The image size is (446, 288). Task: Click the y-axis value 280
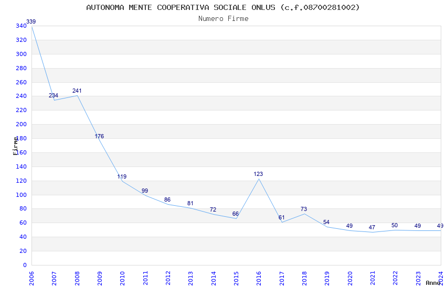coord(22,69)
